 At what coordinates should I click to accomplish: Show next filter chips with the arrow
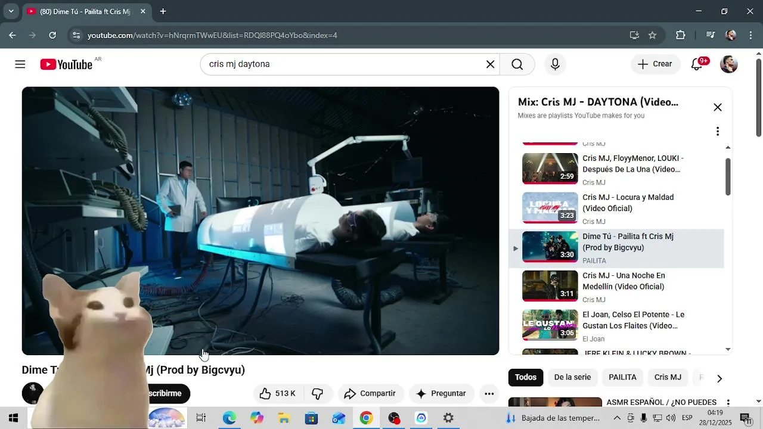(x=719, y=378)
